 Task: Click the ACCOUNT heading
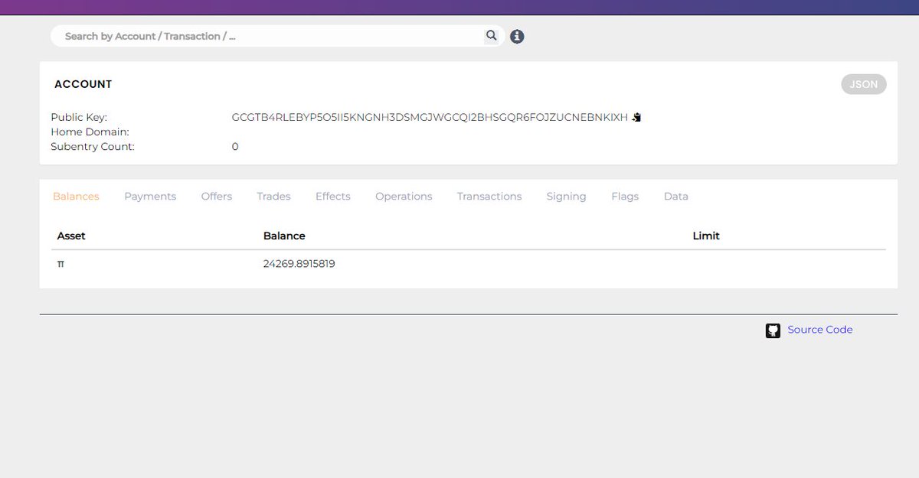tap(83, 84)
